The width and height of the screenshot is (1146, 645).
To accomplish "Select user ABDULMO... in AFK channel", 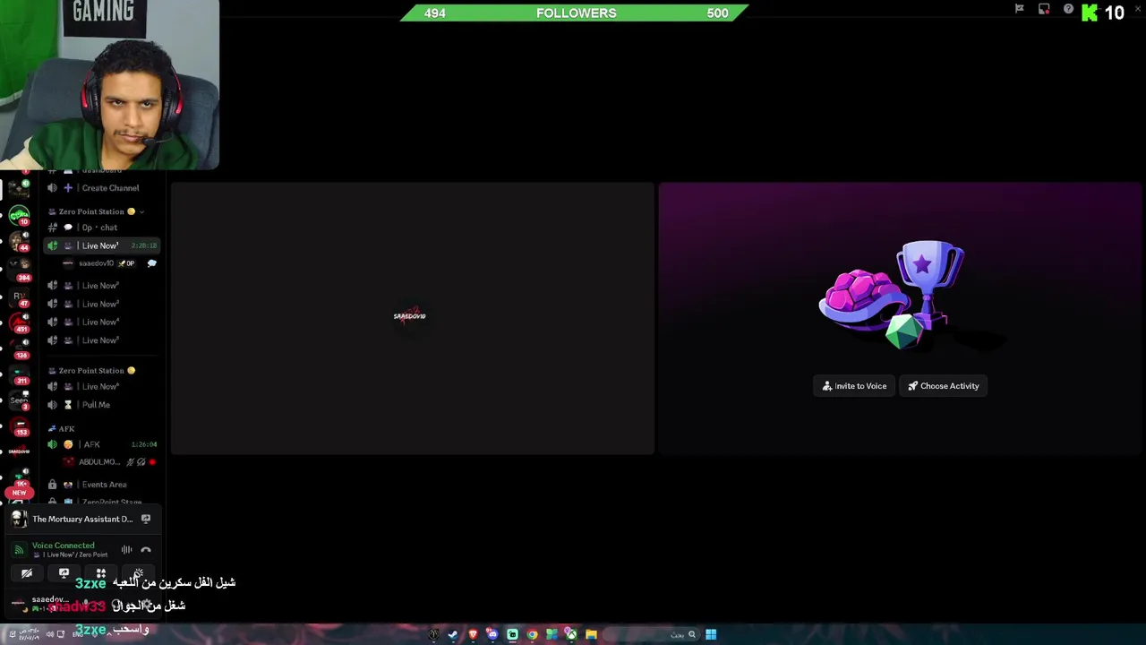I will click(x=98, y=462).
